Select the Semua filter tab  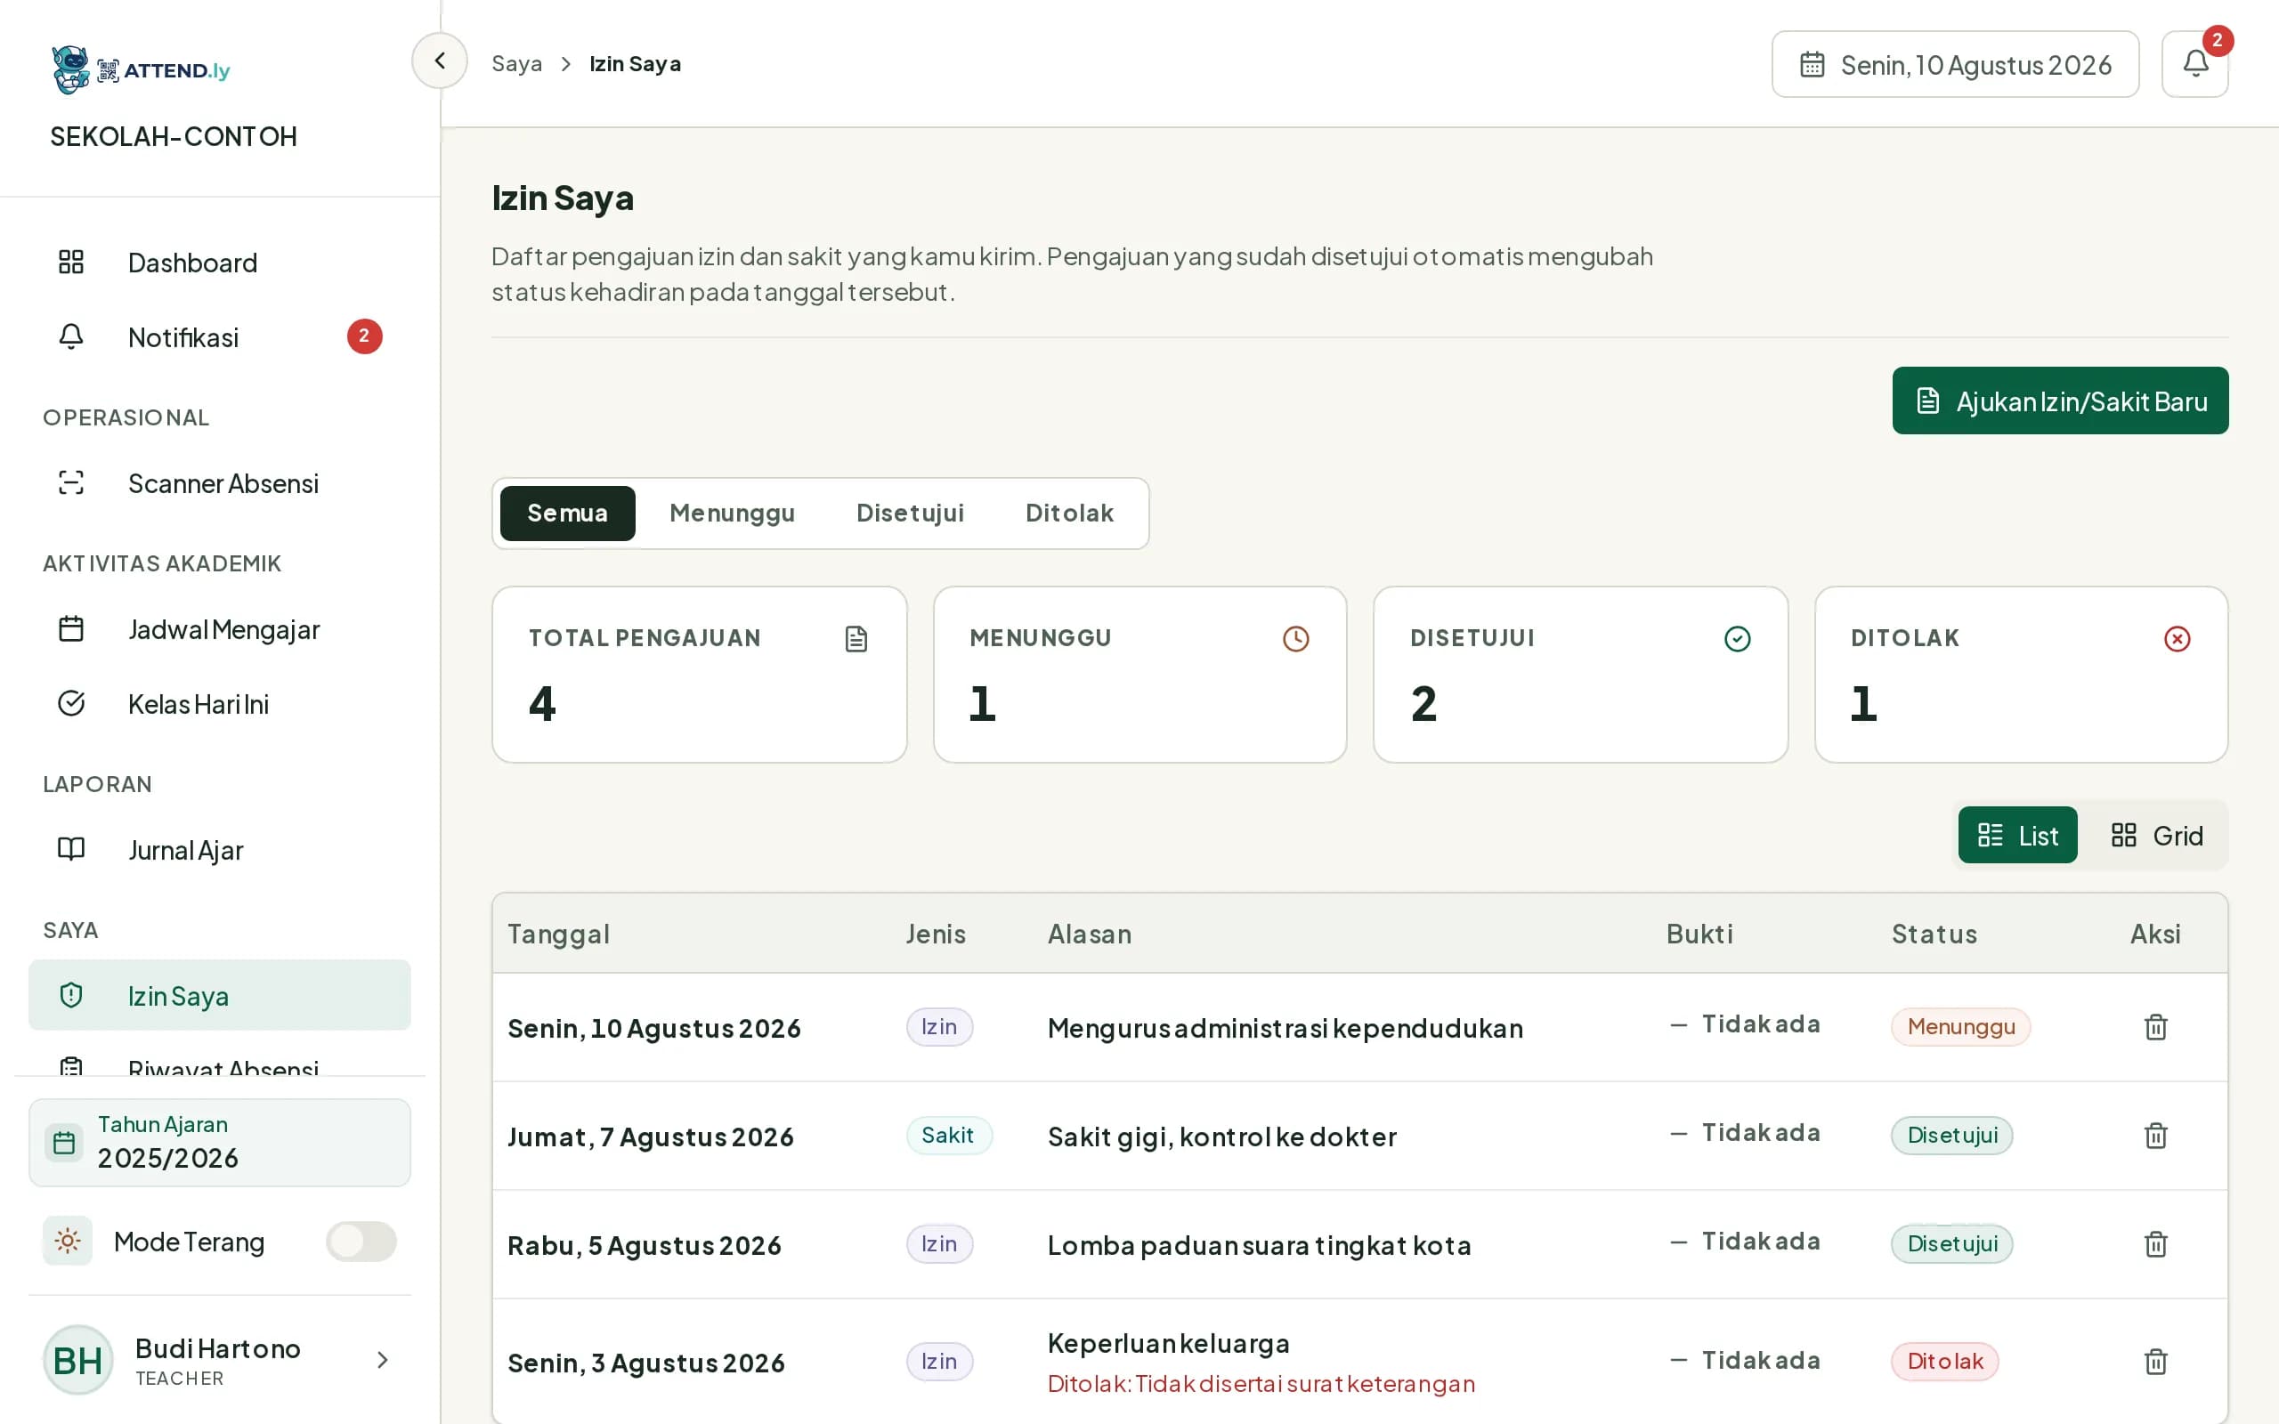[x=567, y=514]
